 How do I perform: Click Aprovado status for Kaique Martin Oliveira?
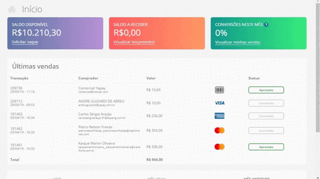266,147
